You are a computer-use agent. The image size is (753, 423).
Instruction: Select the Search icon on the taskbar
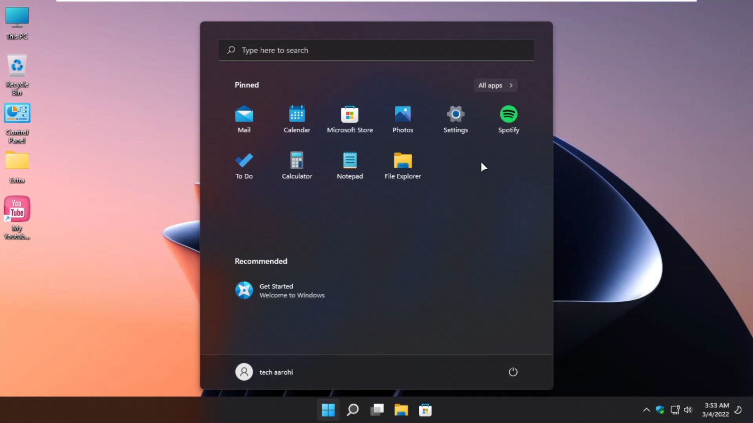352,409
